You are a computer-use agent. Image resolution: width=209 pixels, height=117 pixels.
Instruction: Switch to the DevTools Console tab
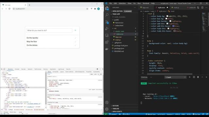coord(17,69)
